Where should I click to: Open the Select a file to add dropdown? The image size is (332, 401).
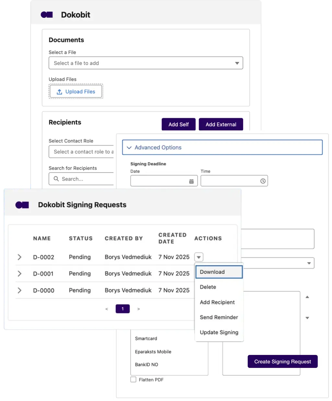pos(146,63)
